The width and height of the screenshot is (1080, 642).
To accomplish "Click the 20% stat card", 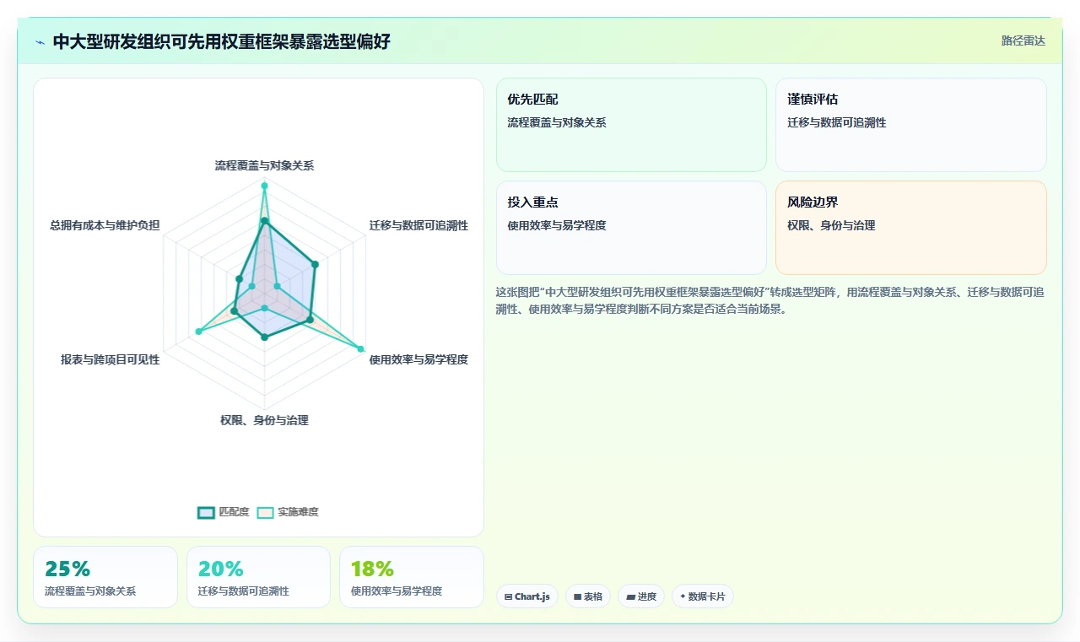I will (x=258, y=577).
